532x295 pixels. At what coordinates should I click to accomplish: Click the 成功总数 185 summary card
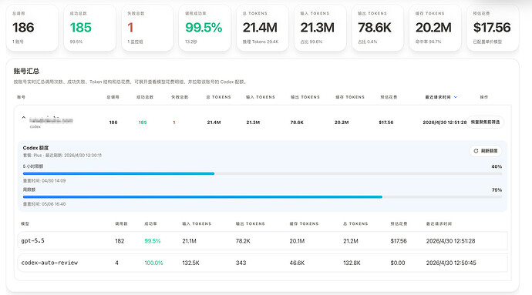[x=89, y=28]
